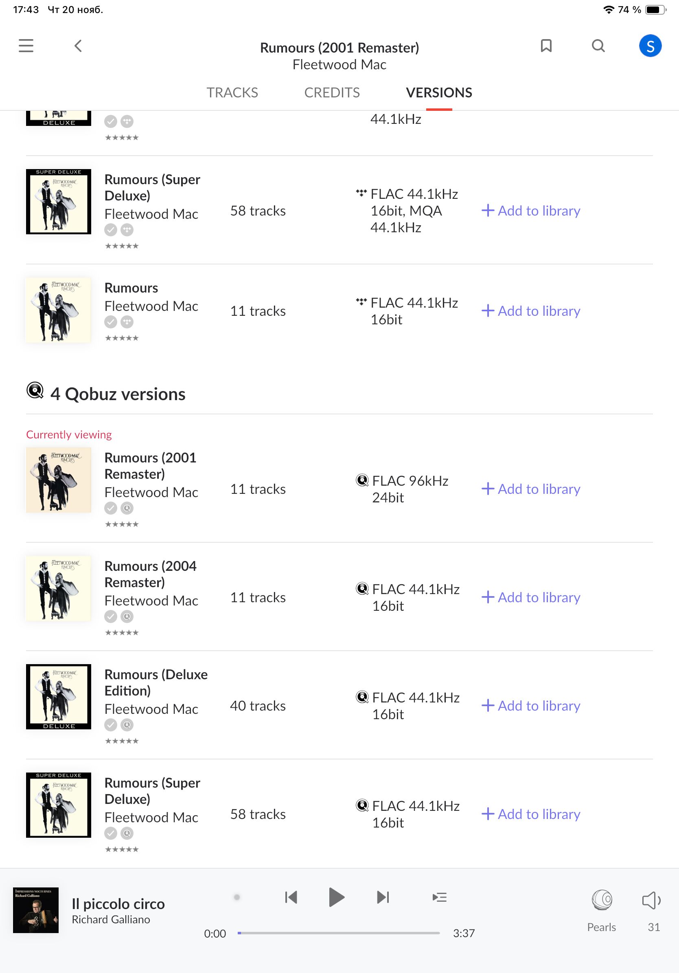The width and height of the screenshot is (679, 973).
Task: Go back with the left chevron
Action: coord(78,46)
